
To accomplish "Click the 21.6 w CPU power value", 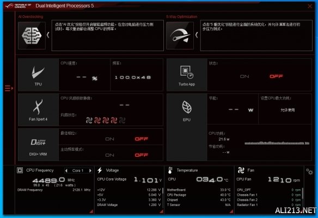I will click(x=224, y=139).
